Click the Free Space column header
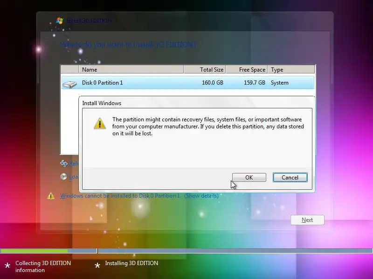The height and width of the screenshot is (279, 373). point(247,69)
